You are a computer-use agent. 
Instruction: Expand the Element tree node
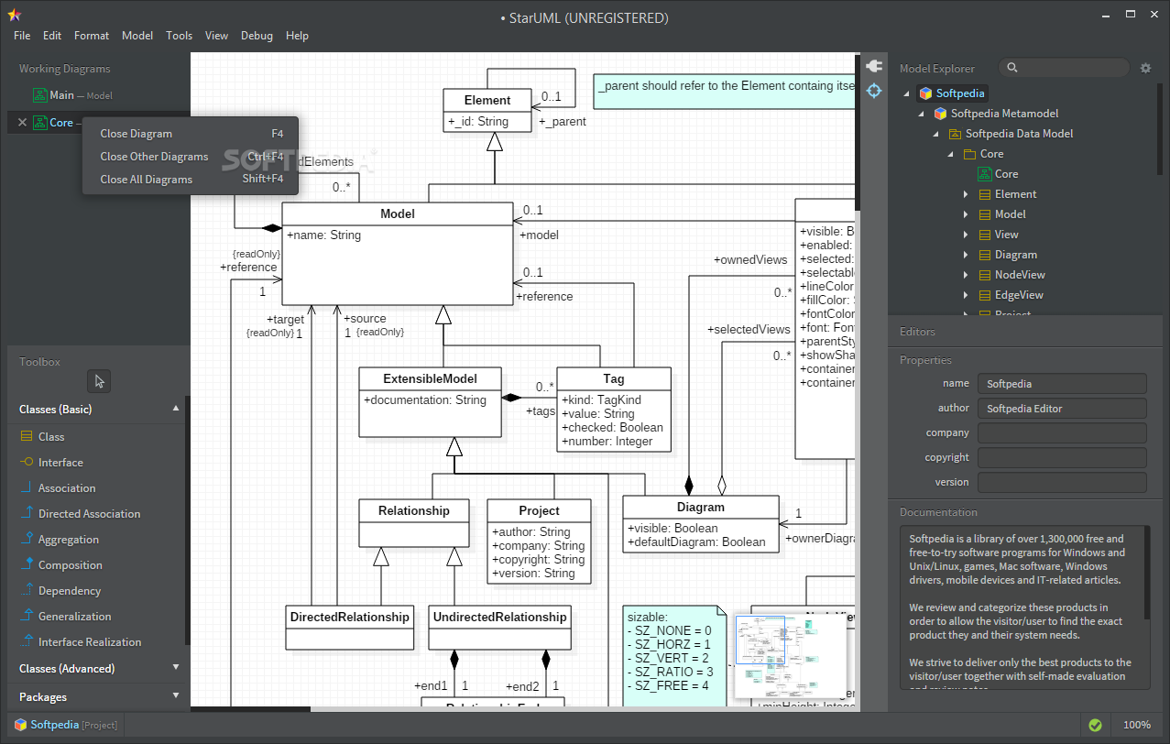click(x=966, y=194)
